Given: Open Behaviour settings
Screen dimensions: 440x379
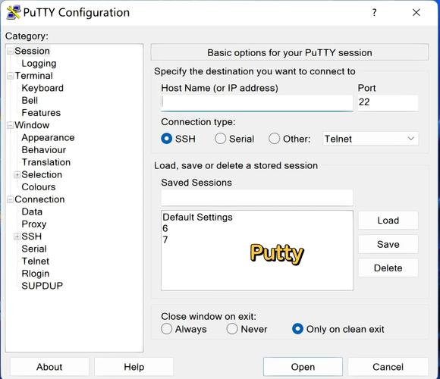Looking at the screenshot, I should pyautogui.click(x=44, y=149).
